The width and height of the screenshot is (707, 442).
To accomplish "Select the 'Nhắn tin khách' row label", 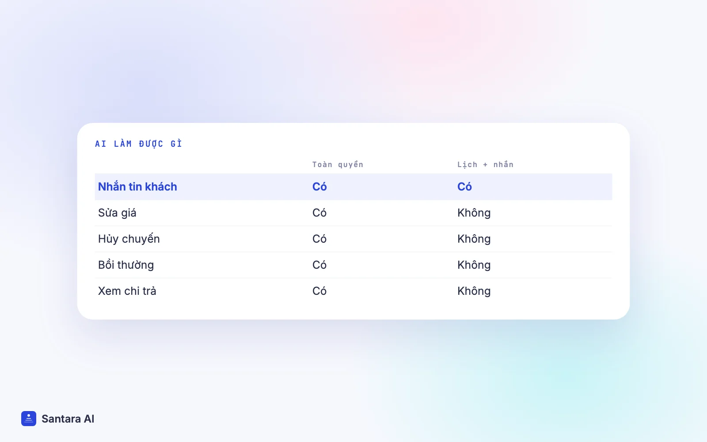I will 137,187.
